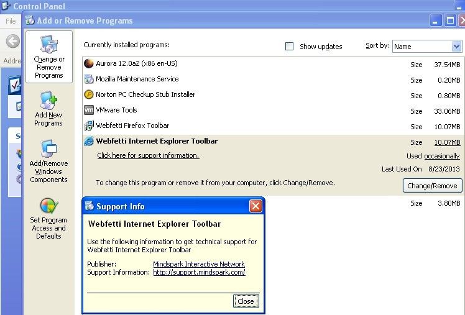
Task: Click the Close button in Support Info
Action: [246, 301]
